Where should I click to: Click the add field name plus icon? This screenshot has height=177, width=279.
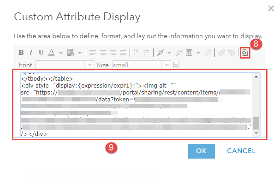click(x=176, y=65)
